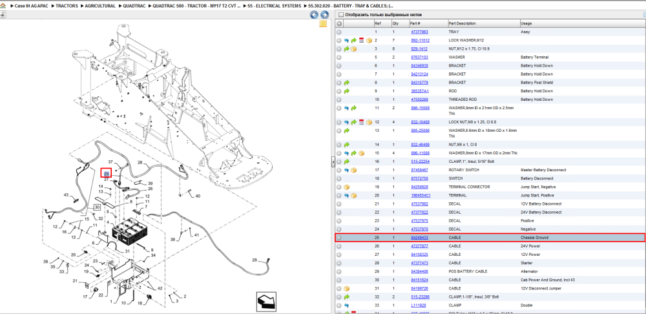Image resolution: width=646 pixels, height=314 pixels.
Task: Open package icon on NUT,M12 x 1.75 row
Action: (353, 49)
